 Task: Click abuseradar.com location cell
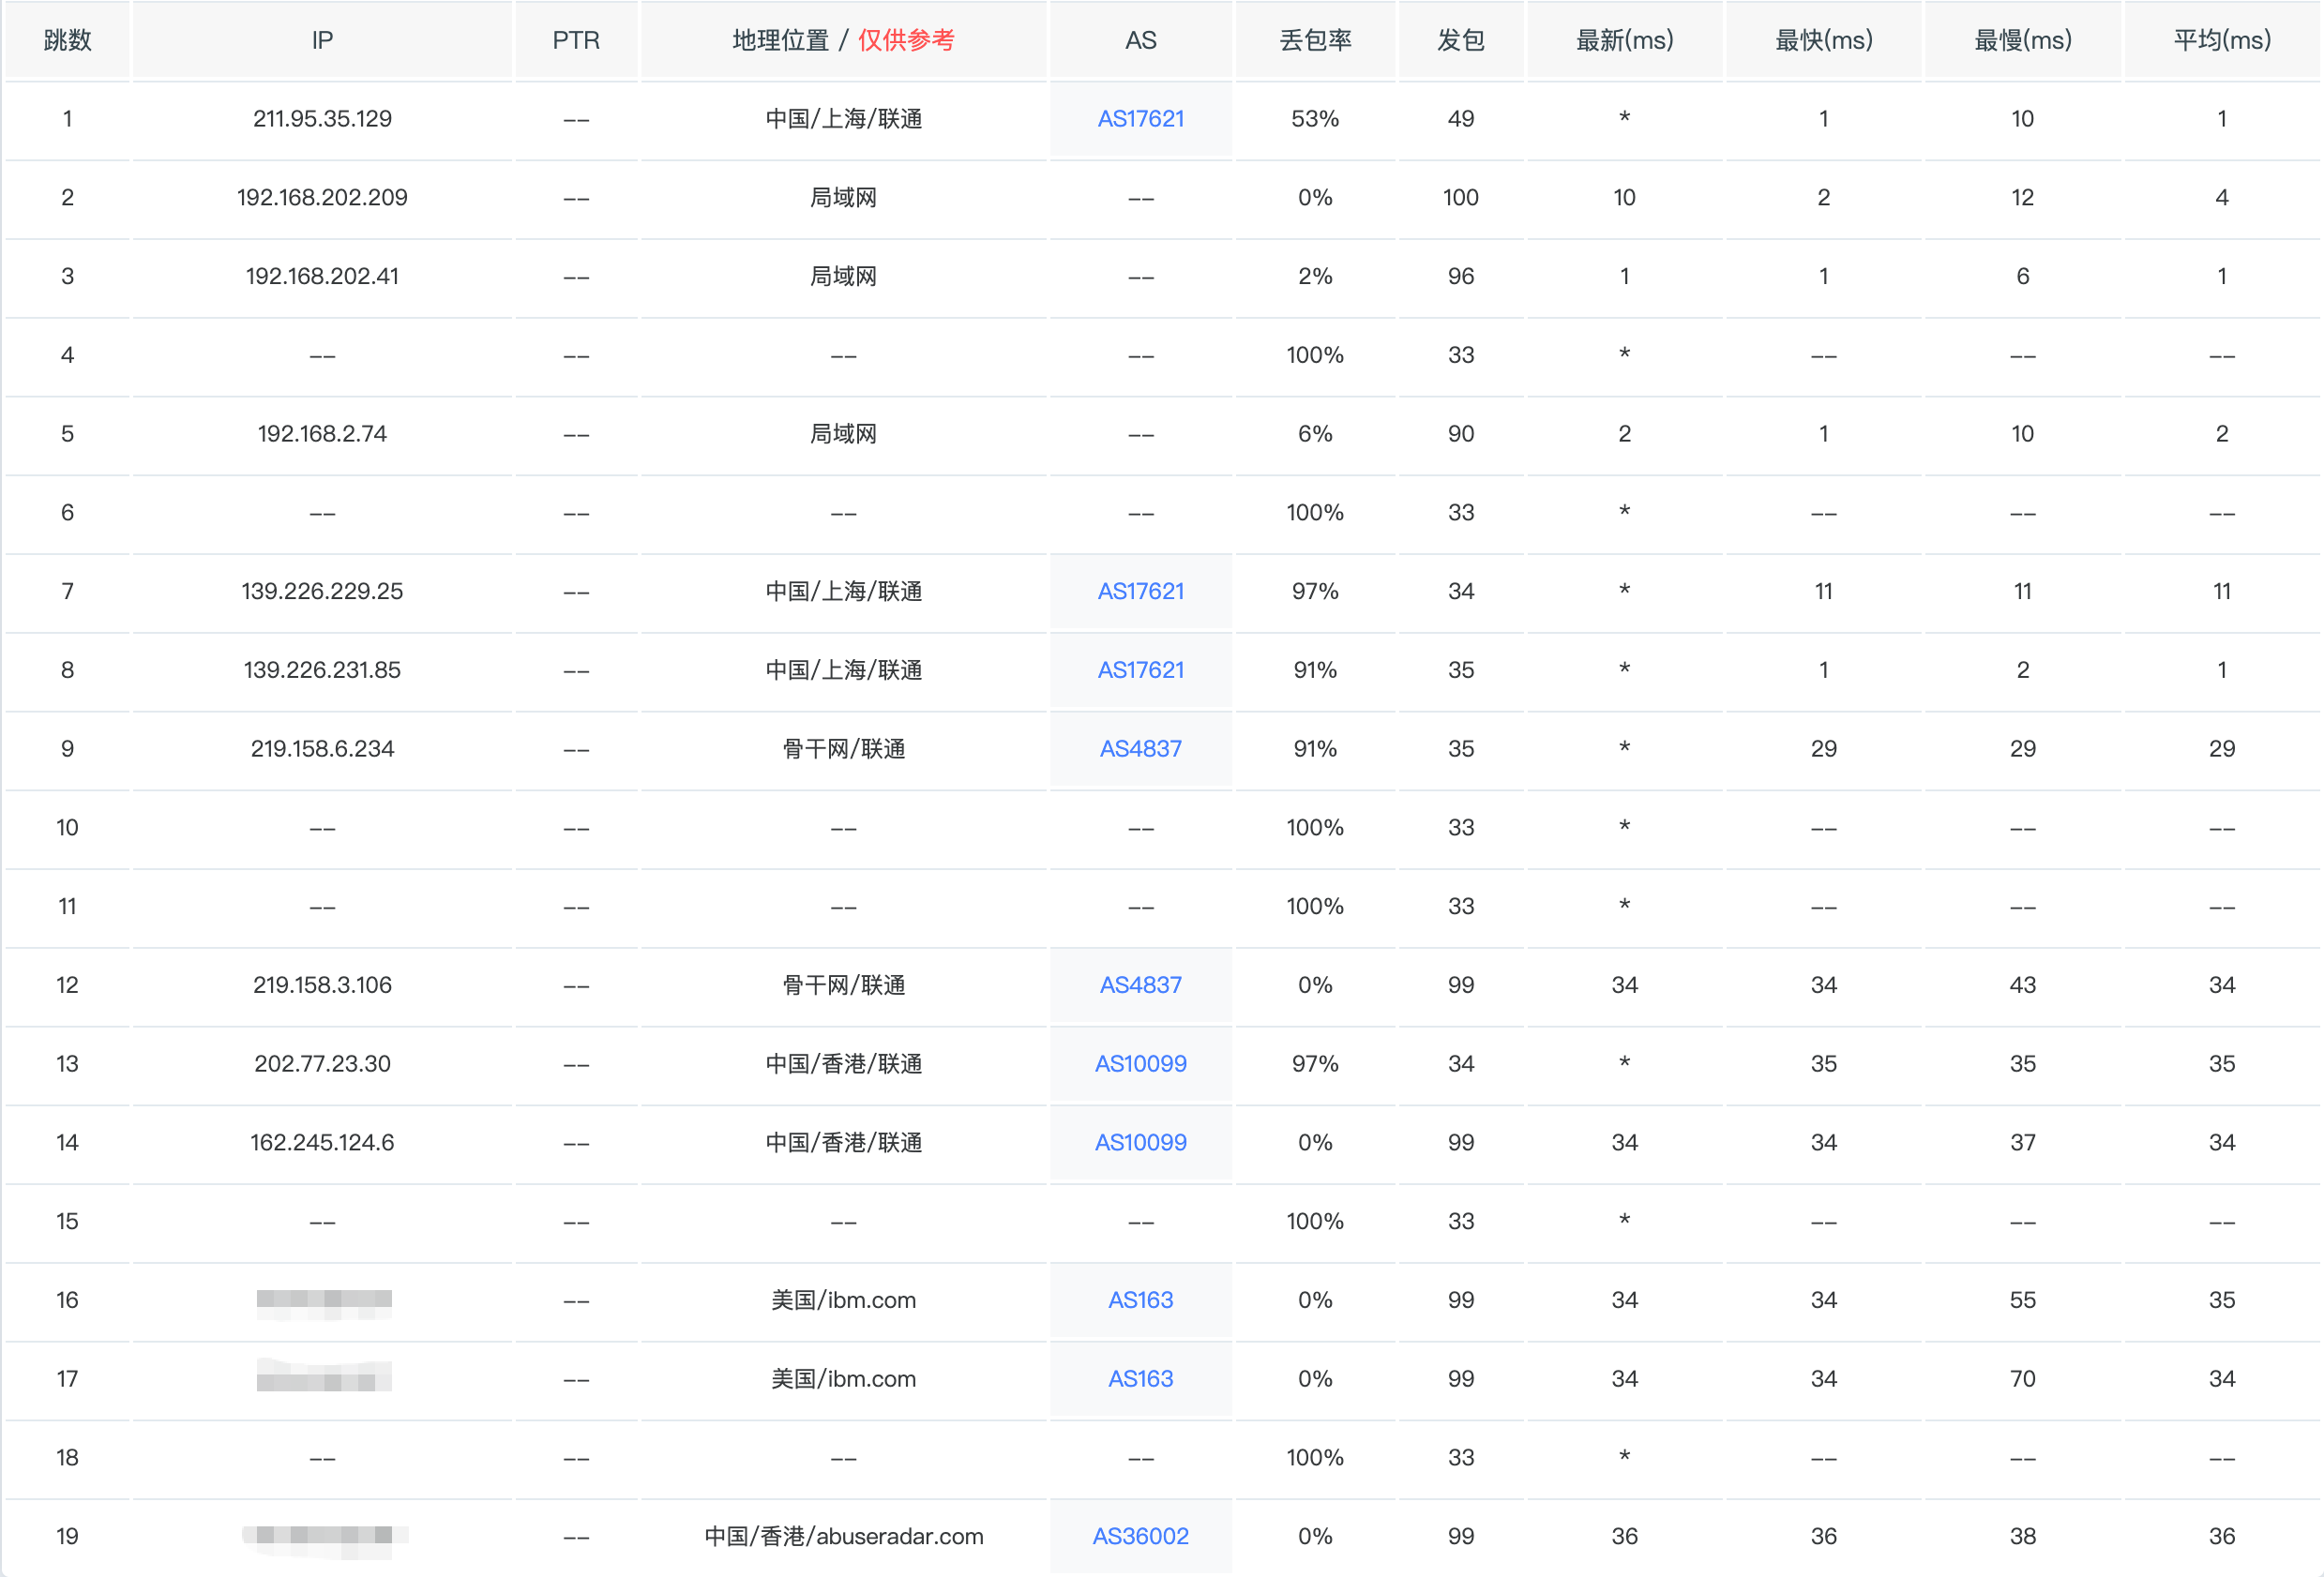(x=843, y=1536)
